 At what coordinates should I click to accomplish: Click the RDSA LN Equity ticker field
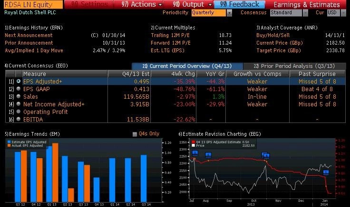33,4
